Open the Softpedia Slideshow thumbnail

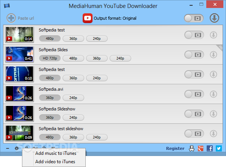(19, 113)
